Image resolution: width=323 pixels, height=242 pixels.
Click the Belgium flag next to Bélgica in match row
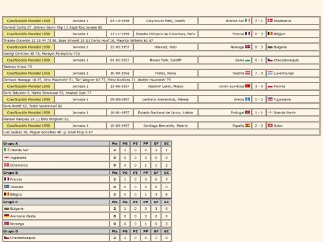pyautogui.click(x=270, y=33)
